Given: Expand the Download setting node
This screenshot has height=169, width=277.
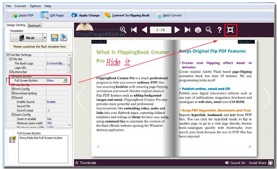Looking at the screenshot, I should coord(13,93).
